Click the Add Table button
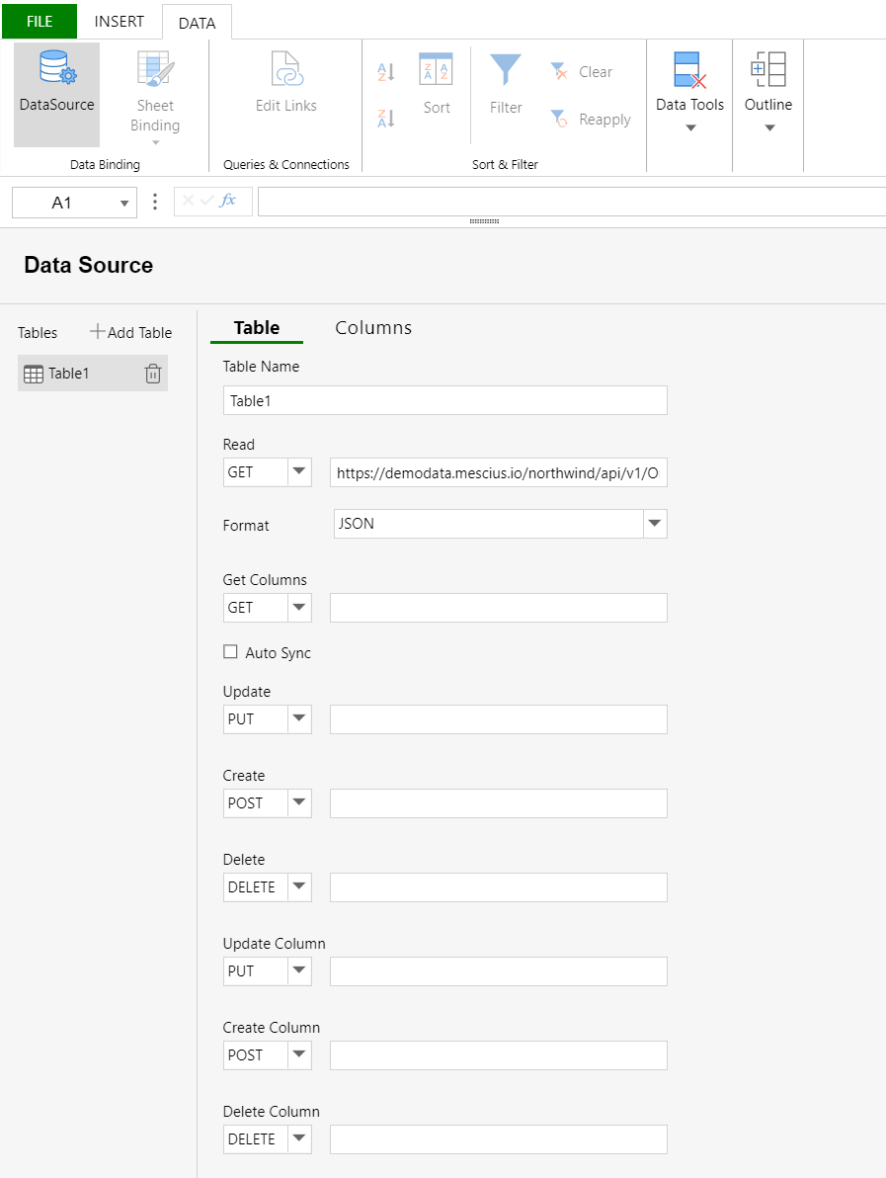This screenshot has height=1178, width=886. pos(131,333)
